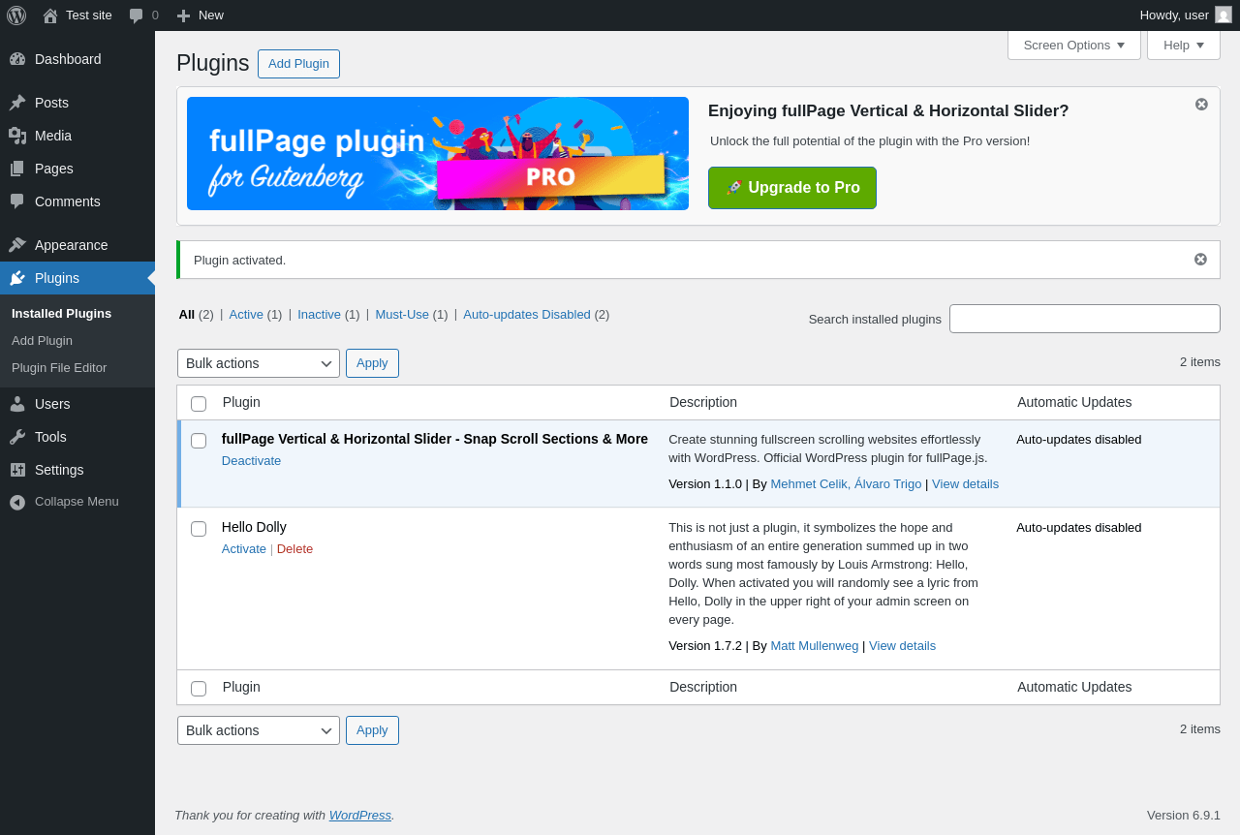Click the Media icon in sidebar
The image size is (1240, 835).
tap(17, 136)
